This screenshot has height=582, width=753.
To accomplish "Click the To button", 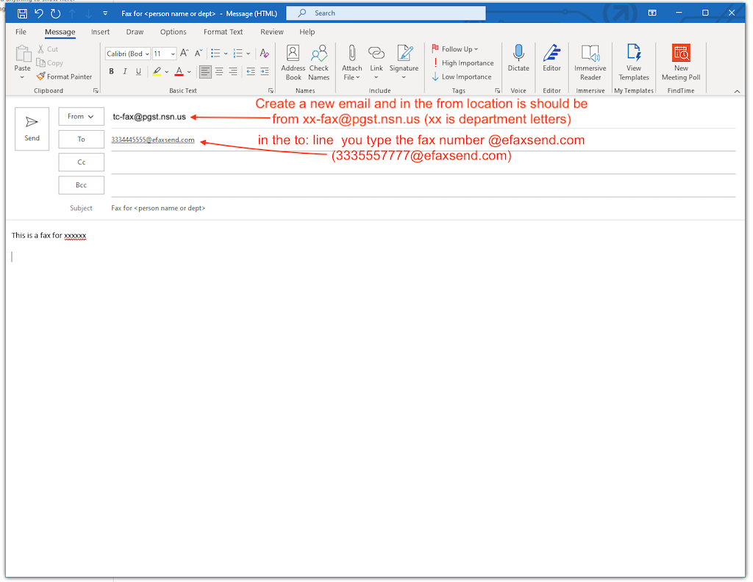I will pos(81,139).
